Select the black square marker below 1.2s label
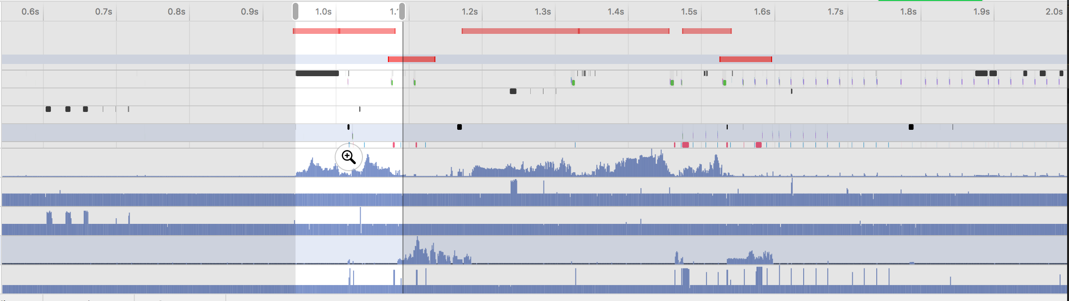 coord(460,127)
